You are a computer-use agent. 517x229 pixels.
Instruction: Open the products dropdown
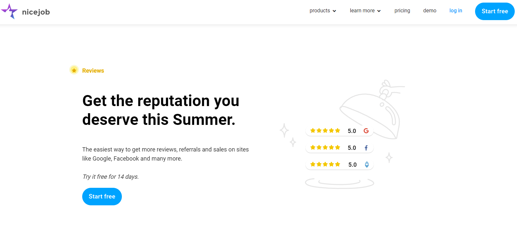point(320,10)
